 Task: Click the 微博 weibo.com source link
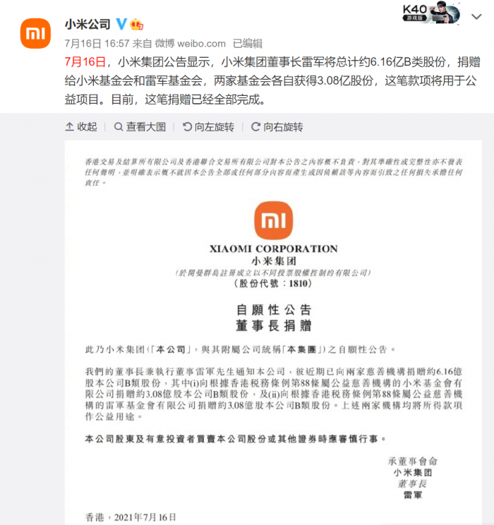coord(191,44)
